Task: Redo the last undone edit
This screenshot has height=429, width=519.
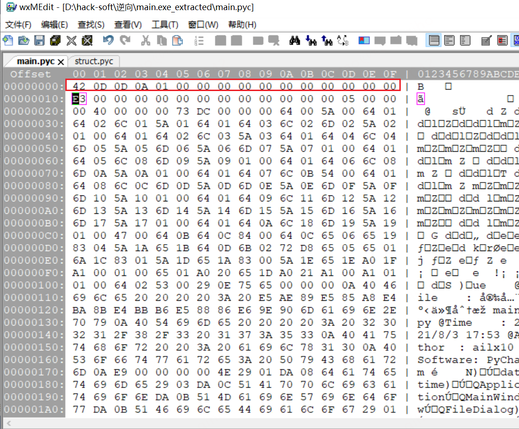Action: 125,40
